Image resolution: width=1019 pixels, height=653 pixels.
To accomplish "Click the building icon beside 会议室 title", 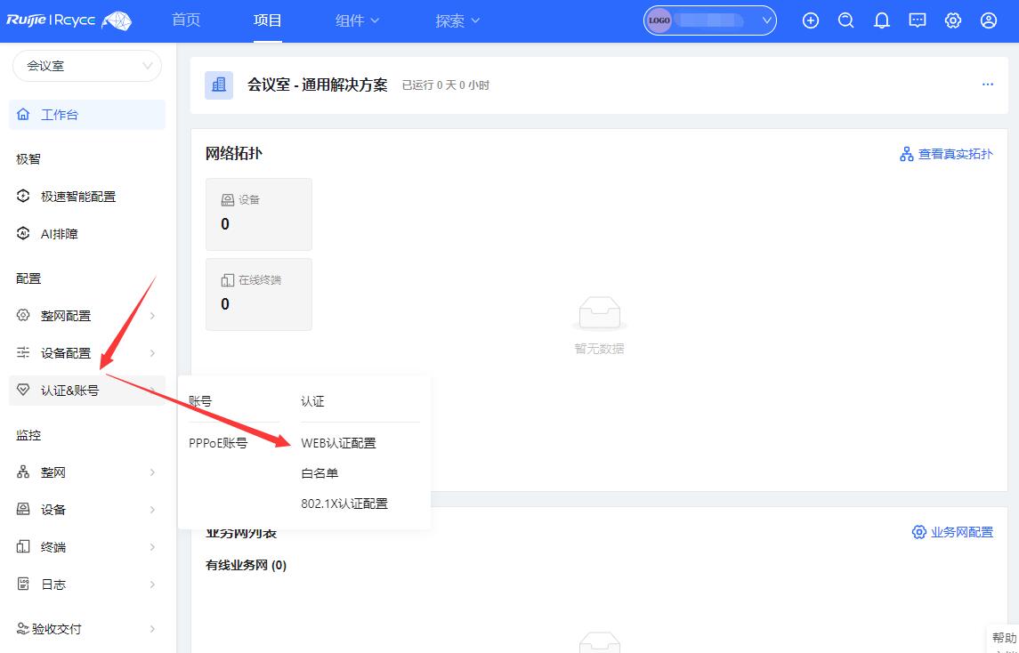I will [x=219, y=85].
